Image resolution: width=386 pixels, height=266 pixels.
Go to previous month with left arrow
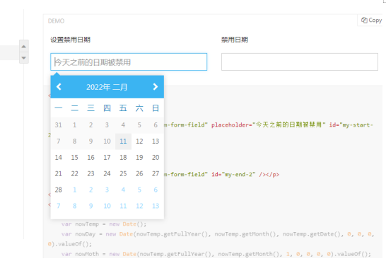click(x=59, y=87)
